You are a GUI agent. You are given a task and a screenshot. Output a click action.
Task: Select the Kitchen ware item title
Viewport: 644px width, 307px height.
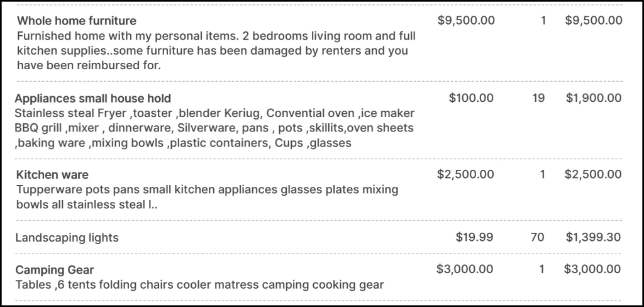click(x=52, y=175)
